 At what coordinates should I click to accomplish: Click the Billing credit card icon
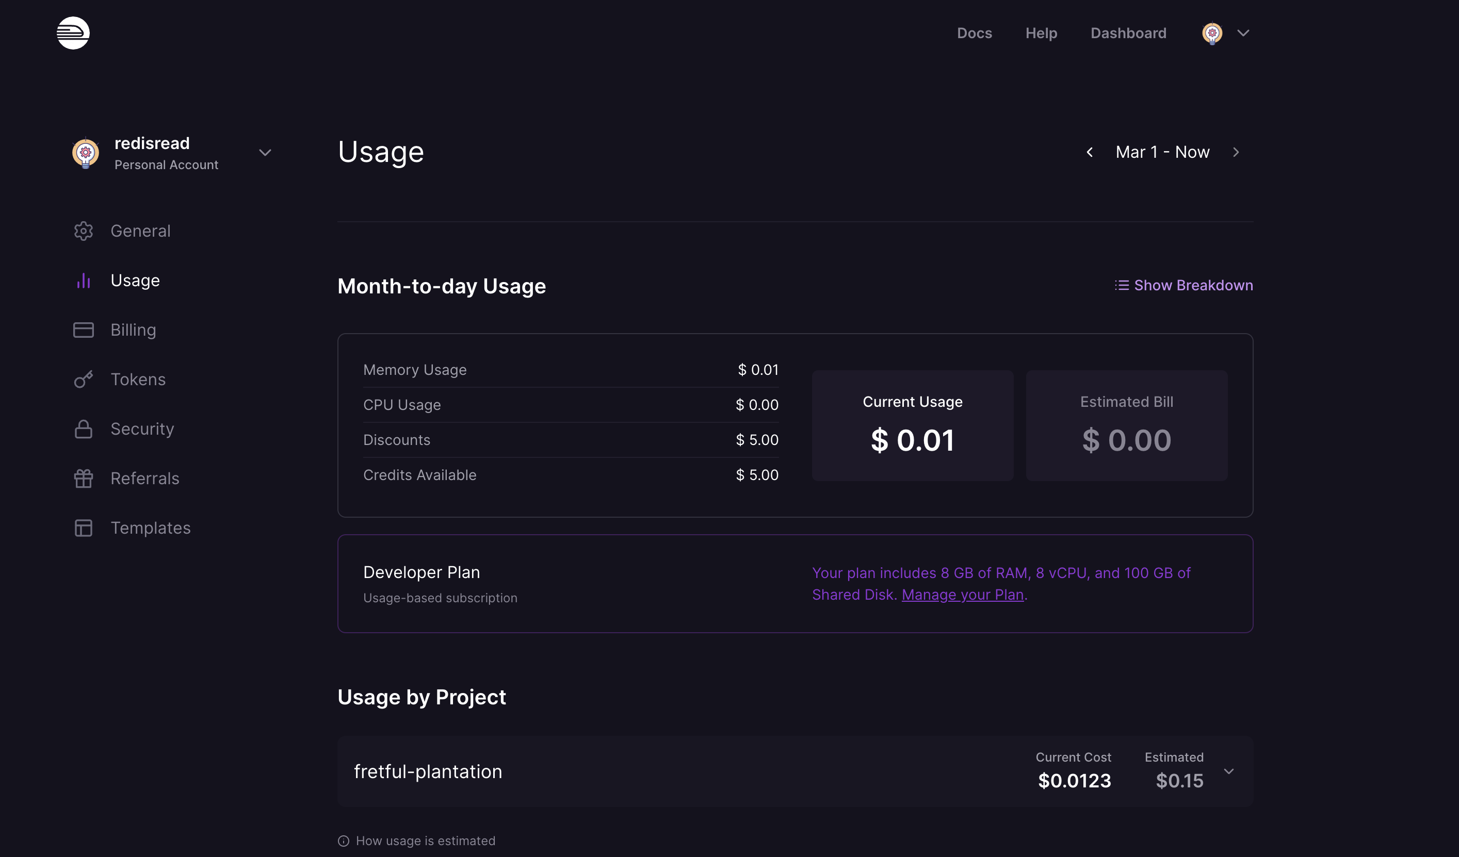pos(84,330)
